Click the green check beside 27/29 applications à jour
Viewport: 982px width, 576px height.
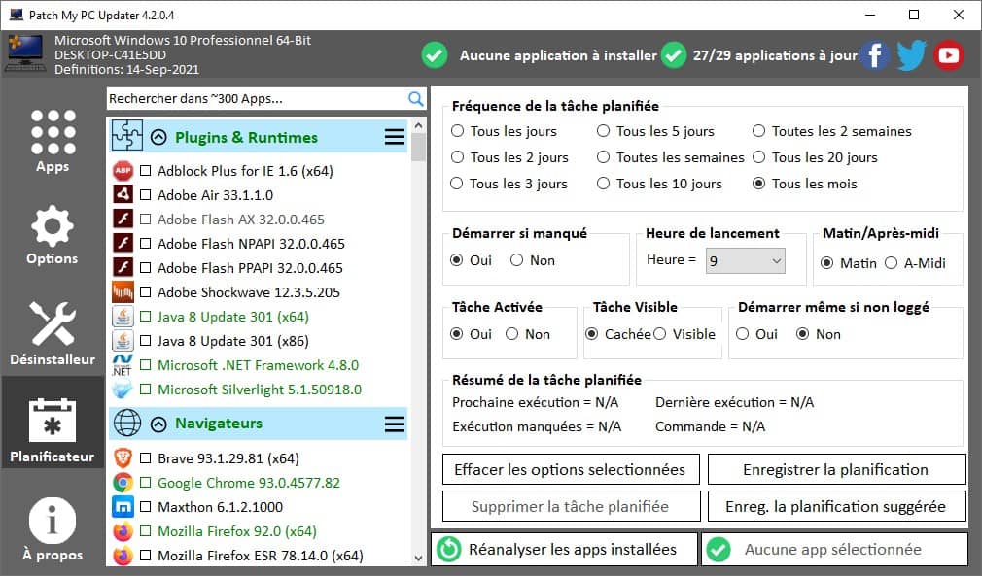tap(674, 55)
